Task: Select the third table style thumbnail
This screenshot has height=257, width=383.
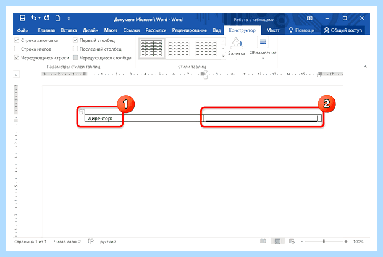Action: pyautogui.click(x=206, y=48)
